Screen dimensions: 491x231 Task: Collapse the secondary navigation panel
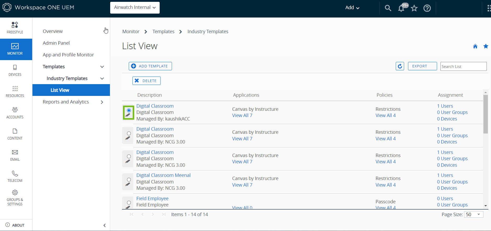(104, 225)
